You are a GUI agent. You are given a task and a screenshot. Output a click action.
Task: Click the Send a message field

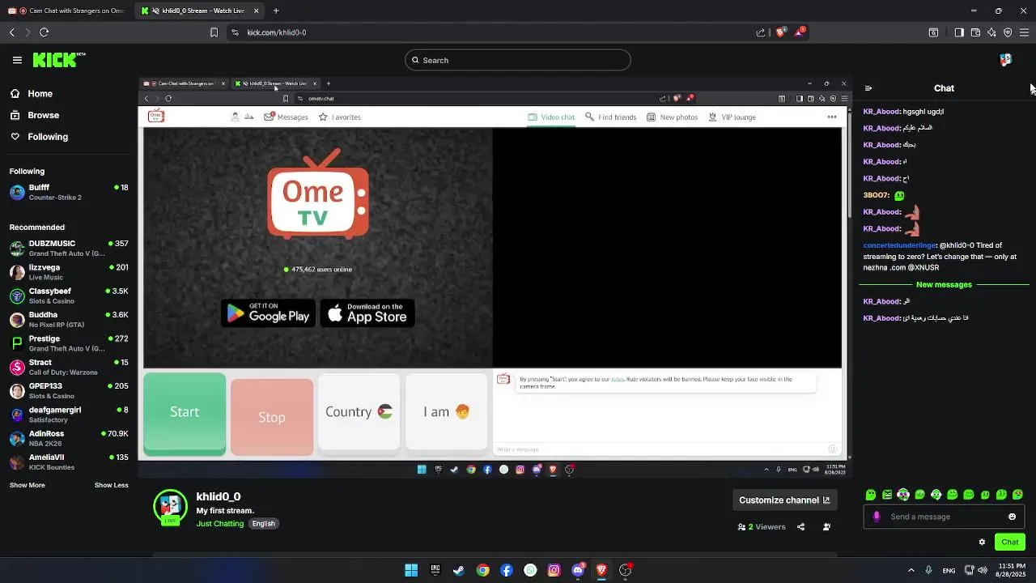944,517
